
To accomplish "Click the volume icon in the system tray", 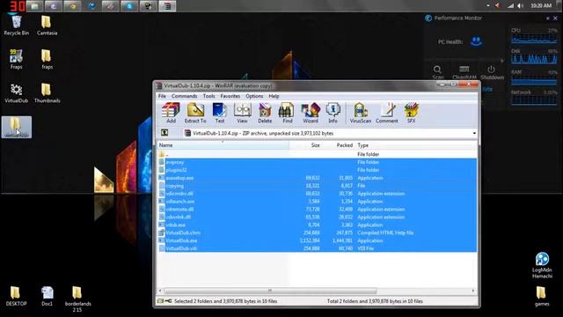I will [520, 6].
